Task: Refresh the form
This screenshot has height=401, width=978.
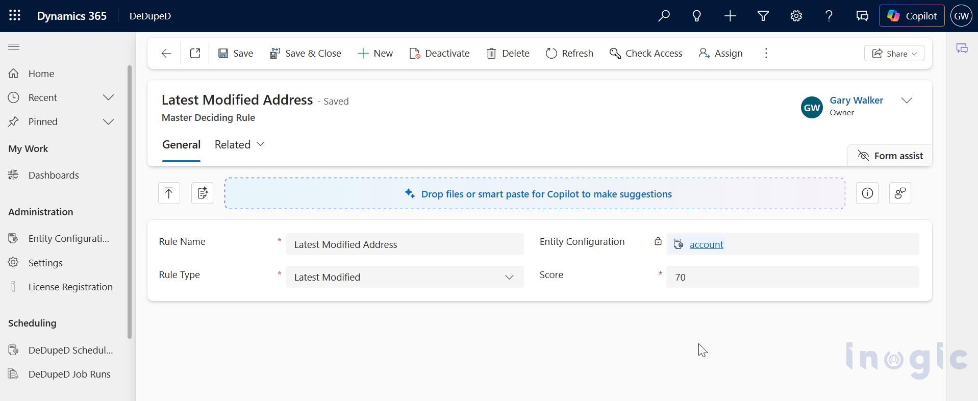Action: click(x=569, y=53)
